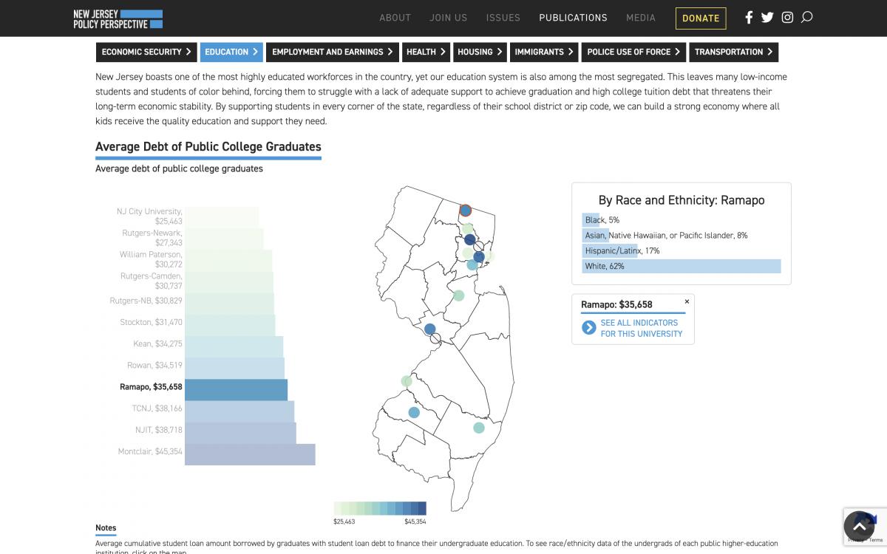Click the Average Debt of Public College Graduates heading
Image resolution: width=887 pixels, height=554 pixels.
[x=208, y=146]
